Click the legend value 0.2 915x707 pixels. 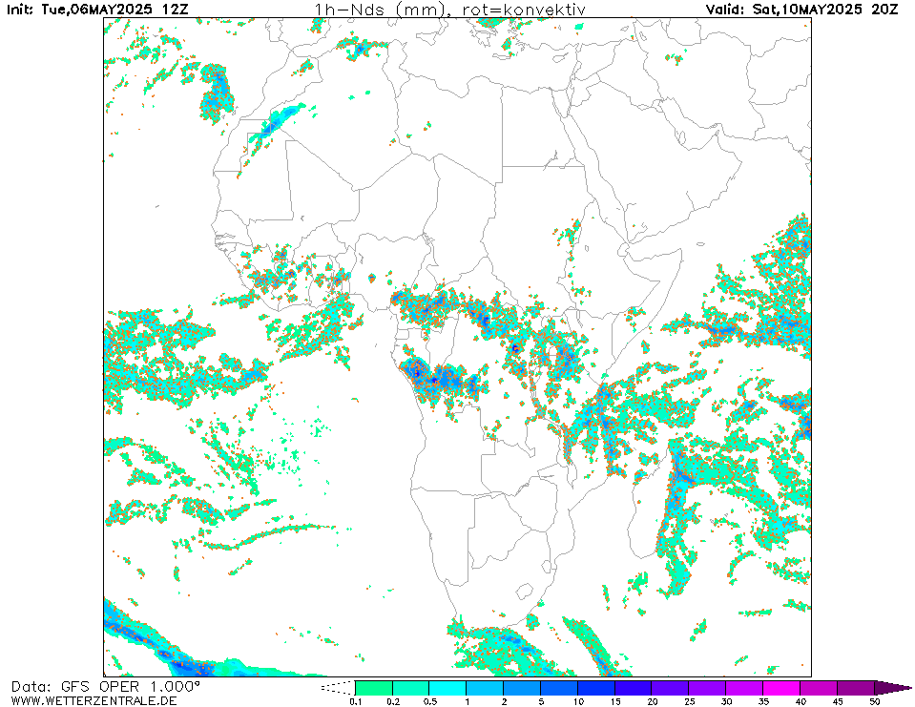click(393, 701)
